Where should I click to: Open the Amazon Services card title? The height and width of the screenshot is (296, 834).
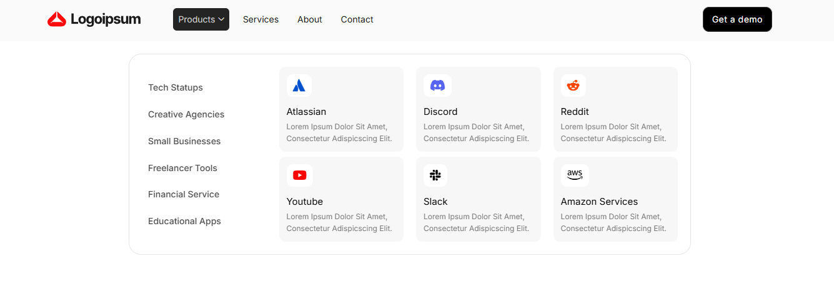pyautogui.click(x=599, y=202)
